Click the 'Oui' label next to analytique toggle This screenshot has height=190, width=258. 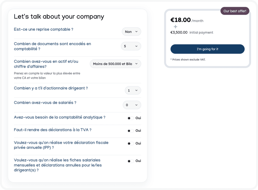(x=138, y=118)
